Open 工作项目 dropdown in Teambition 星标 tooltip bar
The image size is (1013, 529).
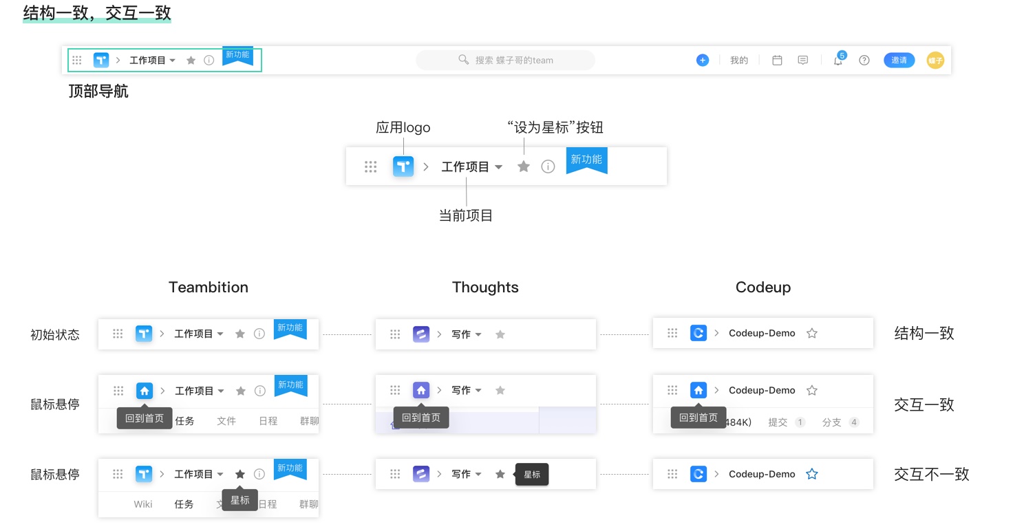click(199, 474)
